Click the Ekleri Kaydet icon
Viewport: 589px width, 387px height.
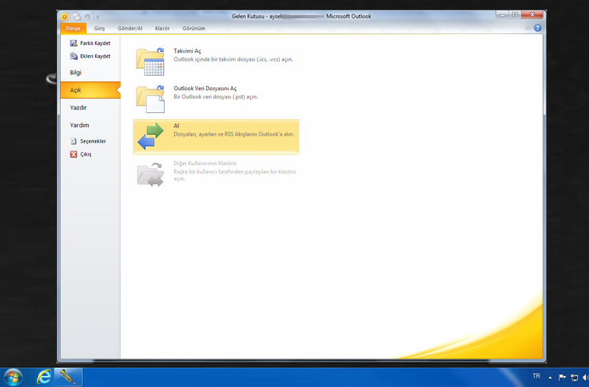click(x=74, y=56)
